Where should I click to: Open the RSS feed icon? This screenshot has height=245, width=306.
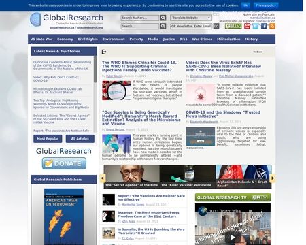point(272,26)
